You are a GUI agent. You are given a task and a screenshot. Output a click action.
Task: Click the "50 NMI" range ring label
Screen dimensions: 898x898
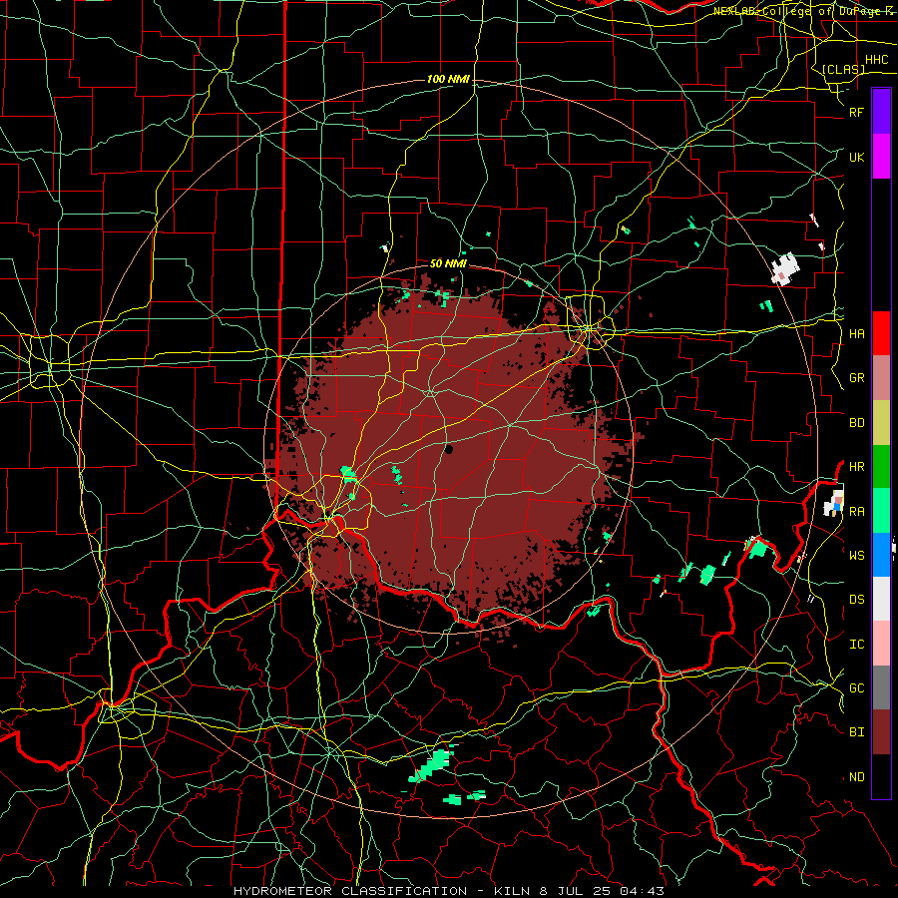pos(448,263)
